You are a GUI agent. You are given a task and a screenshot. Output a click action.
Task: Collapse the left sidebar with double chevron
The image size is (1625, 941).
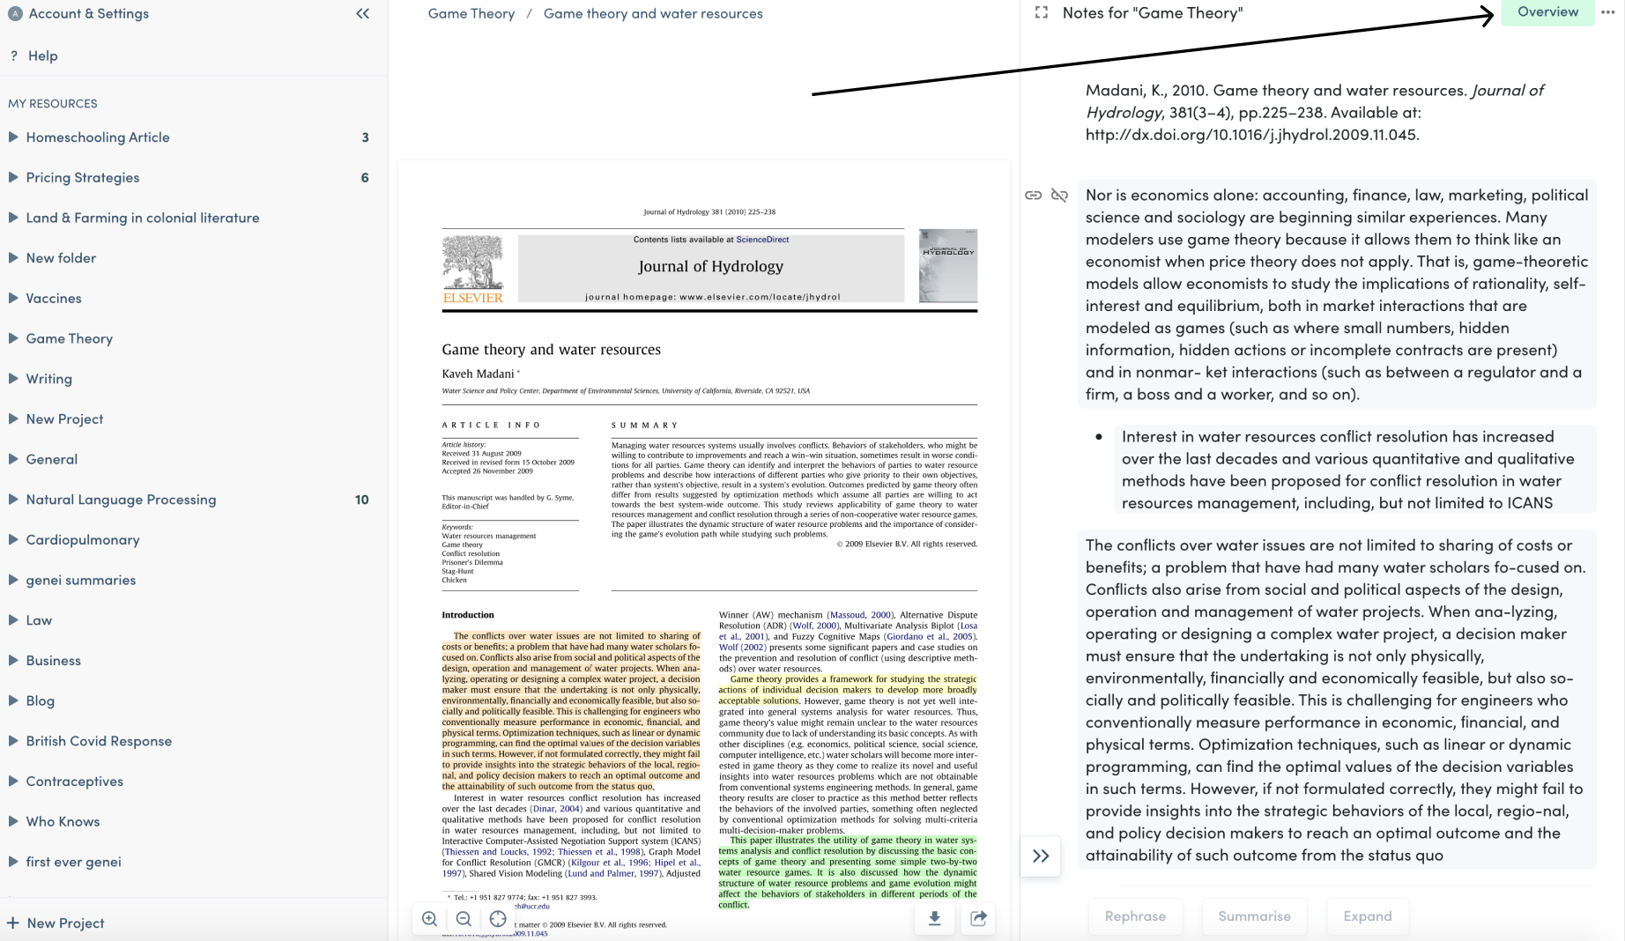(362, 13)
